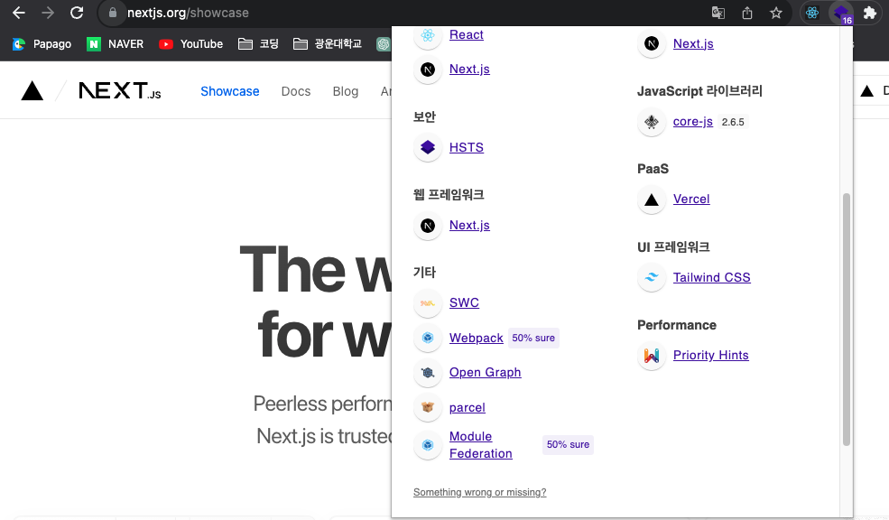Click the SWC icon under 기타
This screenshot has width=889, height=520.
pyautogui.click(x=428, y=303)
